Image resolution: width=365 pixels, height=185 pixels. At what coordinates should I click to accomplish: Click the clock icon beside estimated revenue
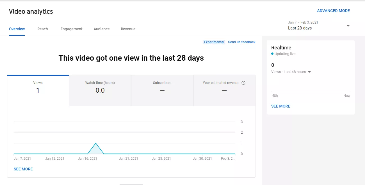243,83
